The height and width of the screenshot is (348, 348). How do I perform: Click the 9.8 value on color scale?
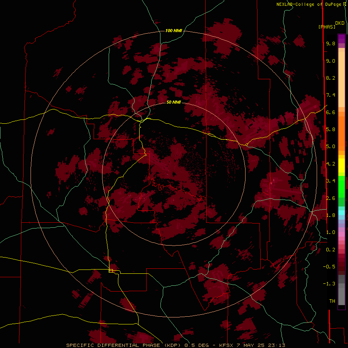[331, 43]
